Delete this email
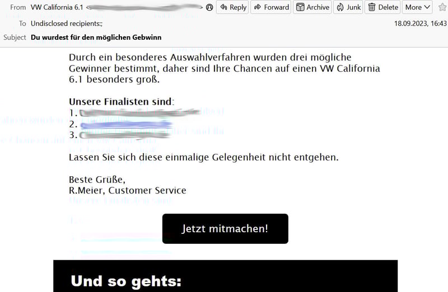This screenshot has height=292, width=448. (382, 7)
